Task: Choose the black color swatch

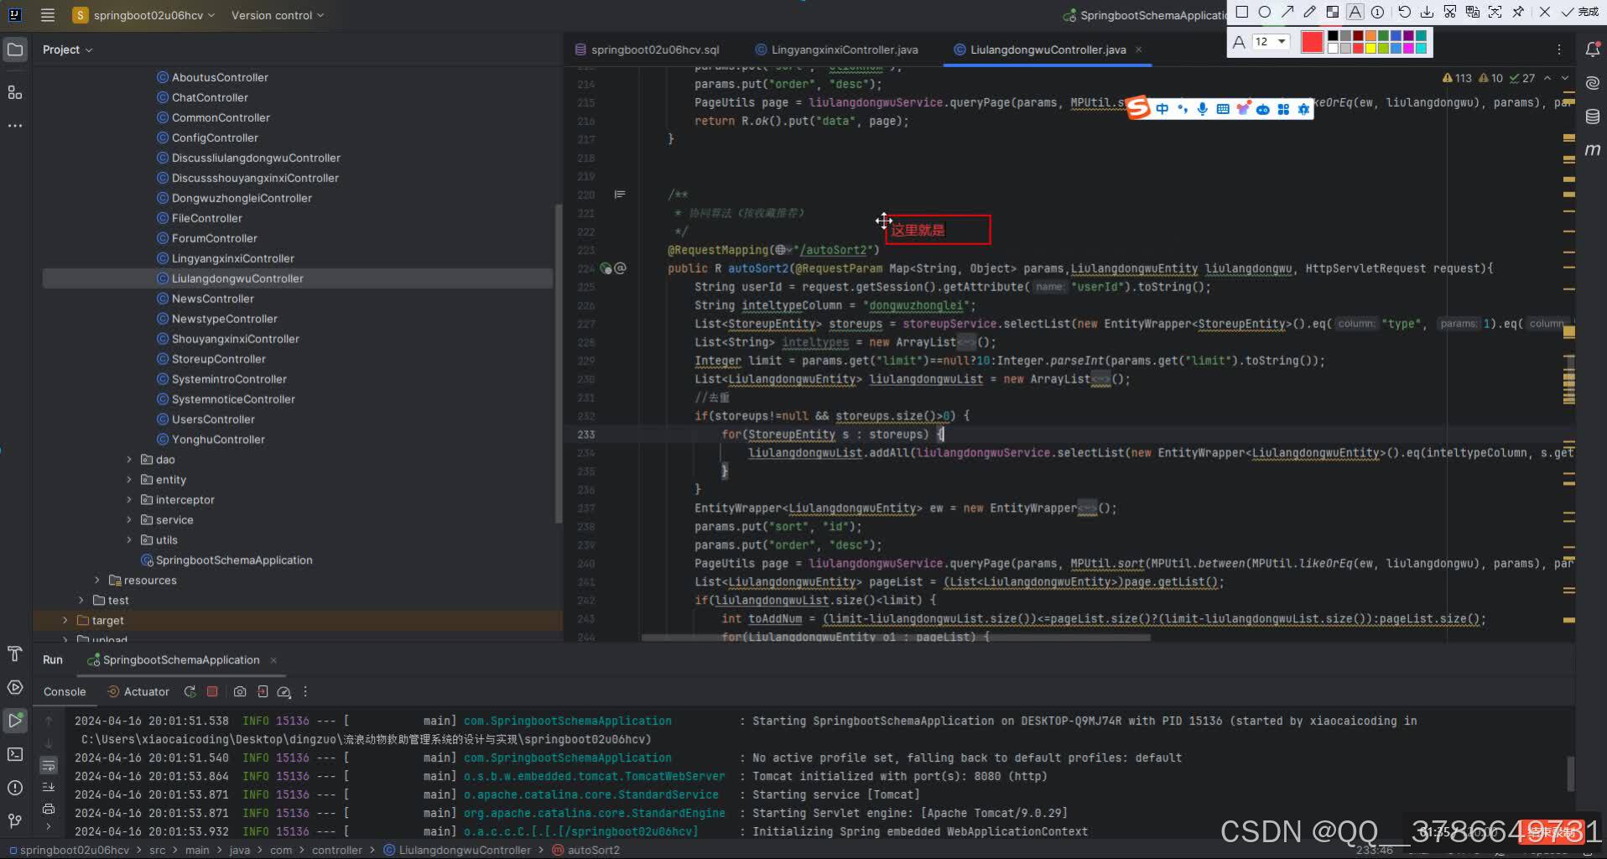Action: [1333, 36]
